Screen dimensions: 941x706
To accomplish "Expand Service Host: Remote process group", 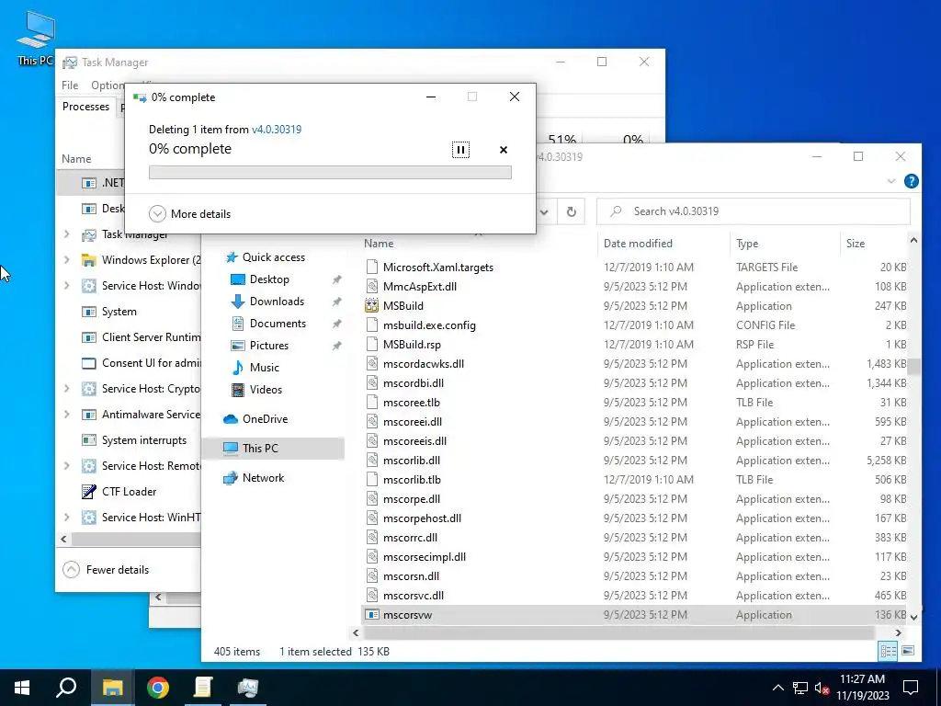I will pyautogui.click(x=66, y=466).
